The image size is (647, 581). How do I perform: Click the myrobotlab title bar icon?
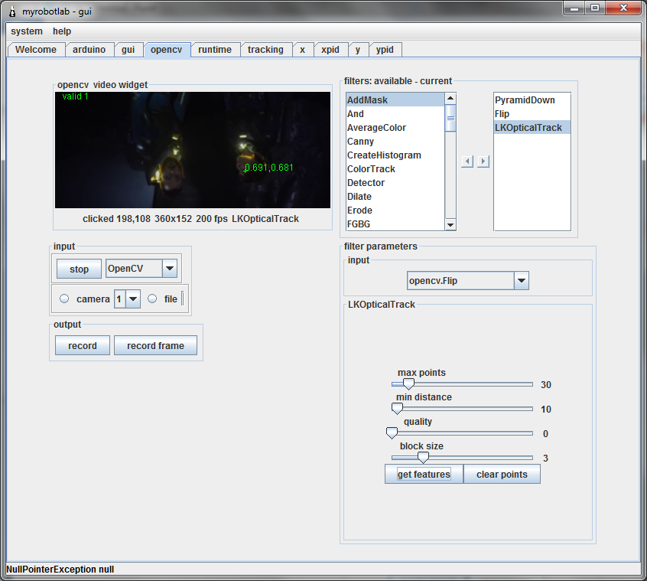click(12, 11)
